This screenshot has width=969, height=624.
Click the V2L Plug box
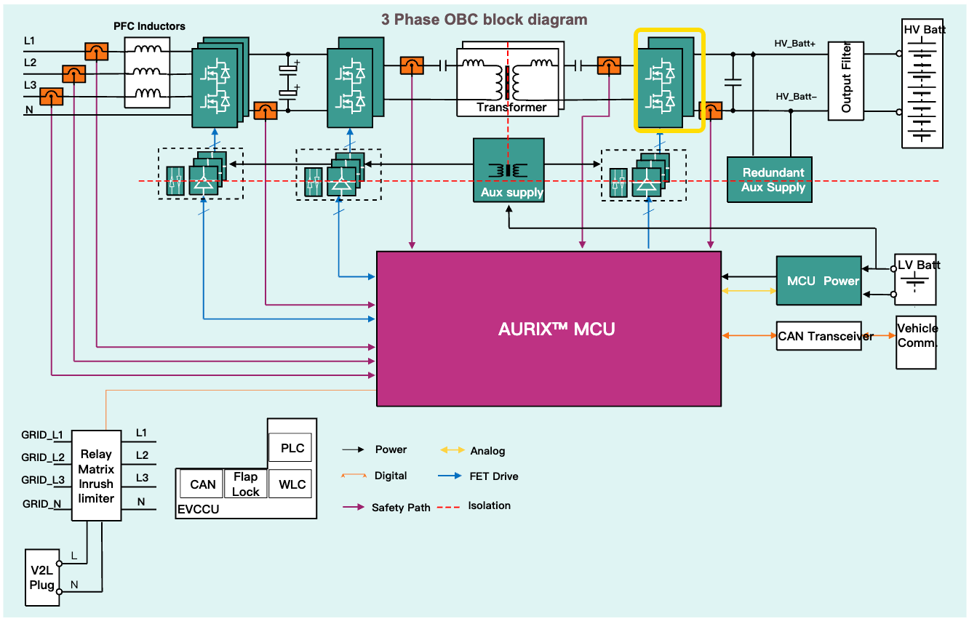tap(42, 576)
